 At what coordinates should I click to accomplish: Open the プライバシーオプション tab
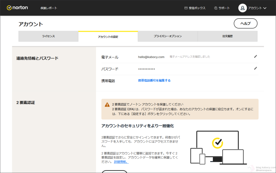click(x=168, y=36)
